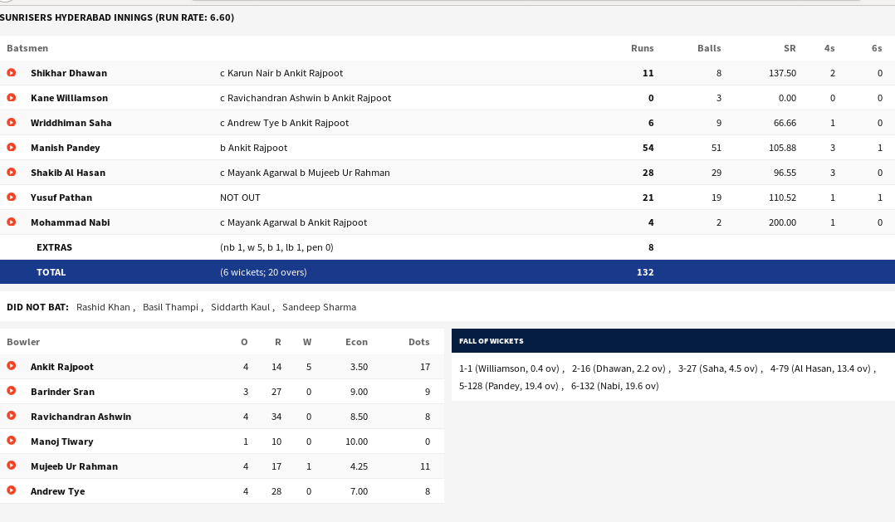The height and width of the screenshot is (522, 895).
Task: Click the play icon beside Mohammad Nabi
Action: pos(12,222)
